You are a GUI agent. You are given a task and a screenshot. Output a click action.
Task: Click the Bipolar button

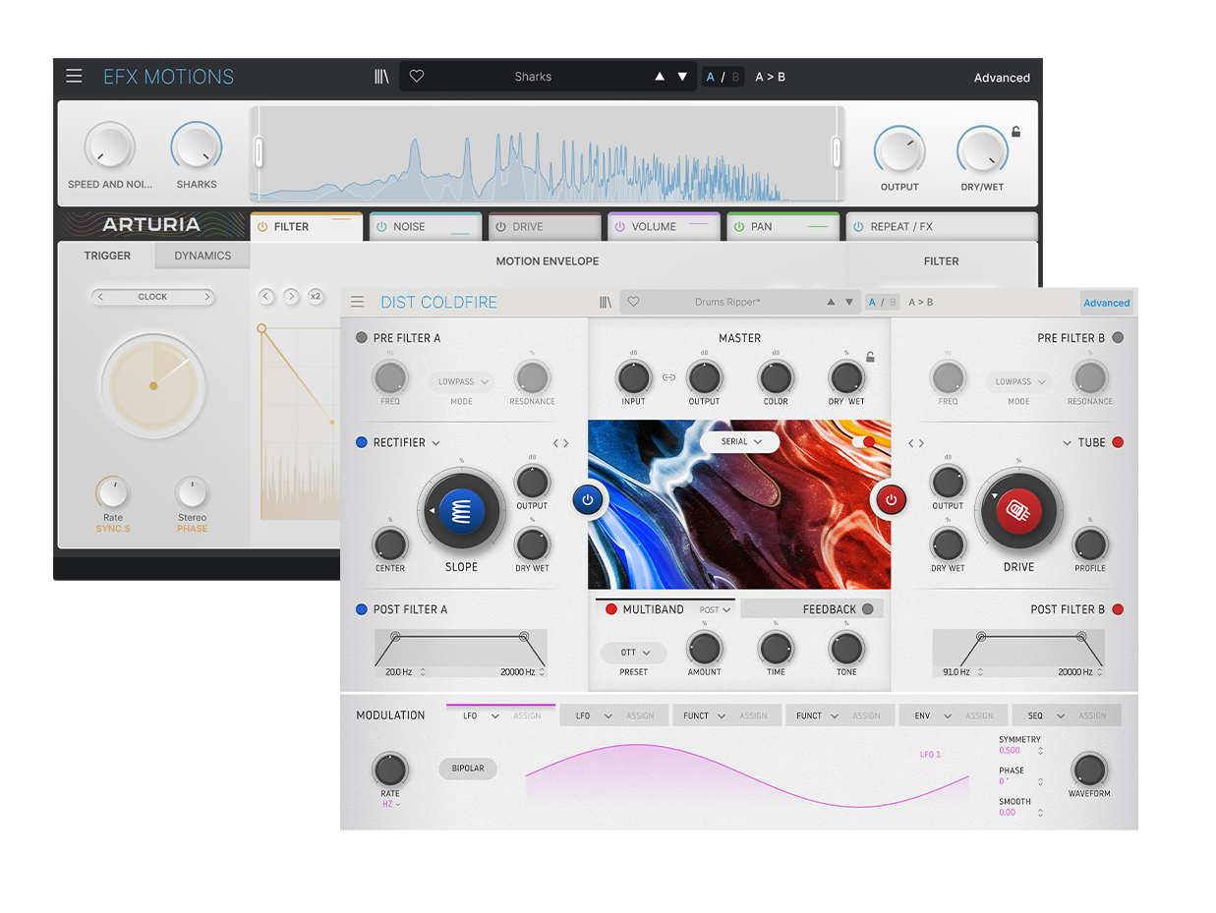(x=468, y=769)
